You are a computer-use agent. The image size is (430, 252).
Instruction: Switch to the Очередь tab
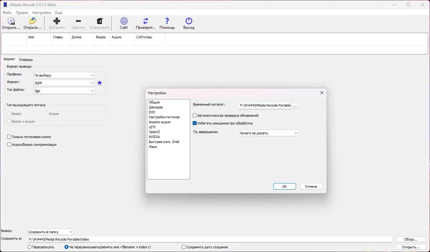click(26, 60)
